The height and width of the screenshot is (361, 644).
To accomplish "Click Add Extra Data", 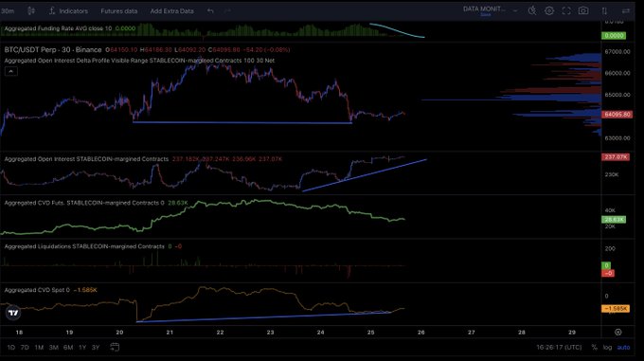I will tap(171, 11).
